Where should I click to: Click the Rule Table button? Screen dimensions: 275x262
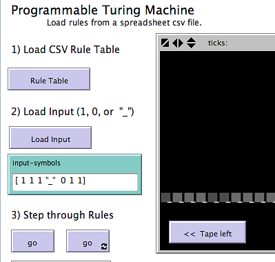pyautogui.click(x=49, y=79)
